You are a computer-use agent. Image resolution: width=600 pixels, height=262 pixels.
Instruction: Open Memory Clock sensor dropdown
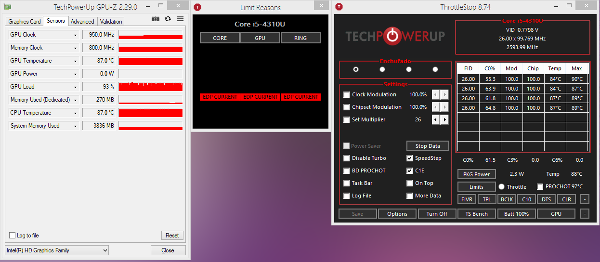click(x=75, y=48)
